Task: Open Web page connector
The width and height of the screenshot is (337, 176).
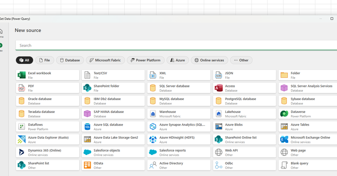Action: [x=308, y=152]
